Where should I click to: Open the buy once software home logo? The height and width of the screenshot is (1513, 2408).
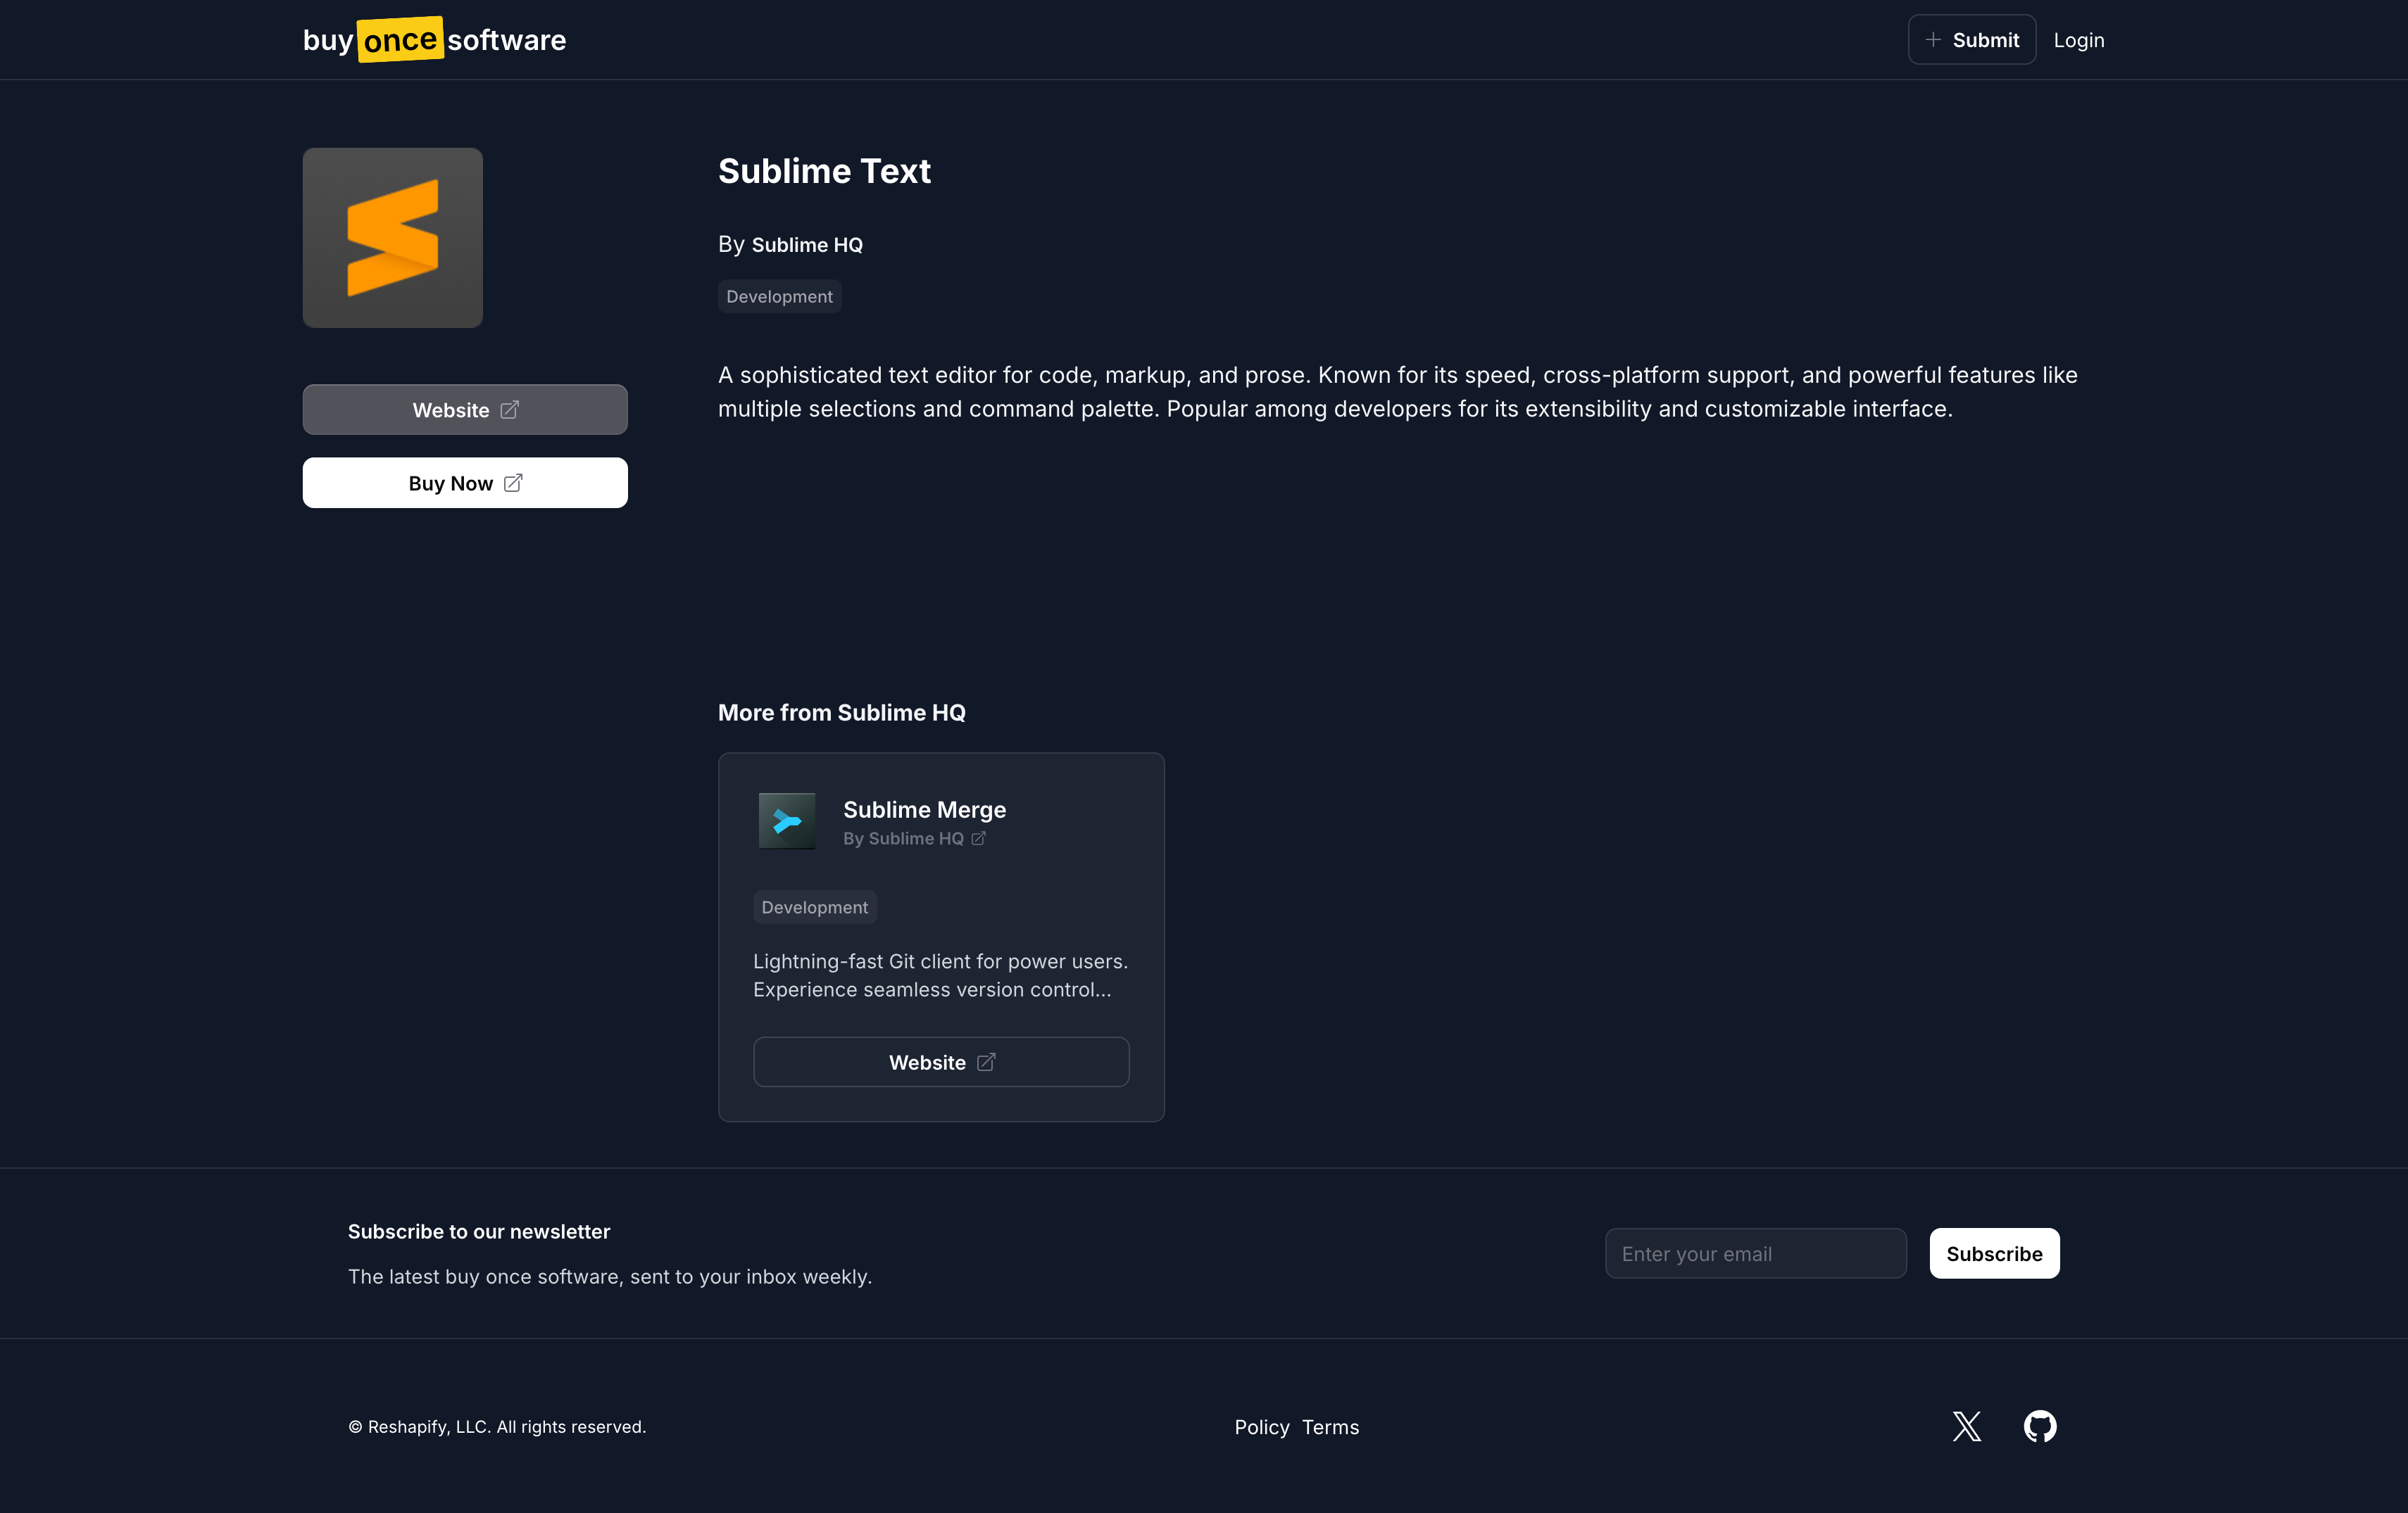(x=434, y=40)
